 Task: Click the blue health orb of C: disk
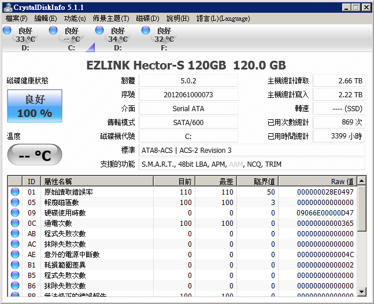pyautogui.click(x=53, y=30)
